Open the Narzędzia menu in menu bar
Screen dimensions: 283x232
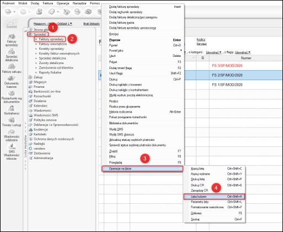[x=79, y=3]
